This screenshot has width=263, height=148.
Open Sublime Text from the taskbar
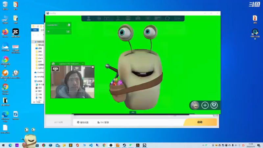71,145
